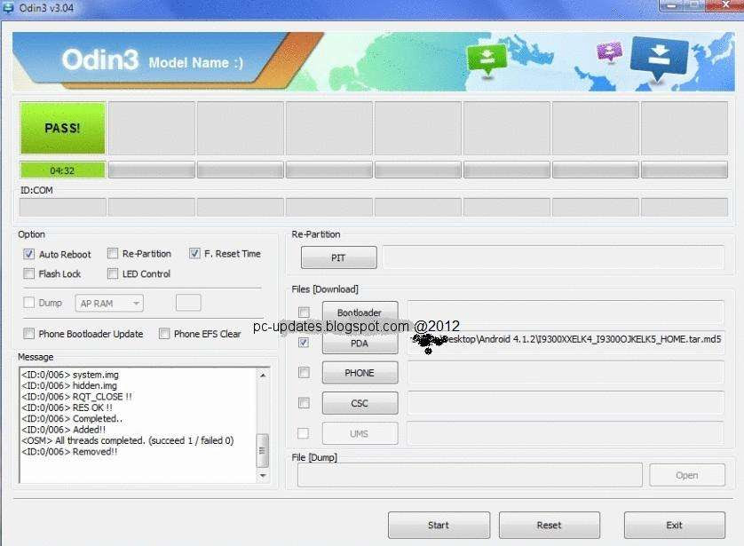Tick the PHONE file checkbox
The width and height of the screenshot is (744, 546).
coord(304,372)
